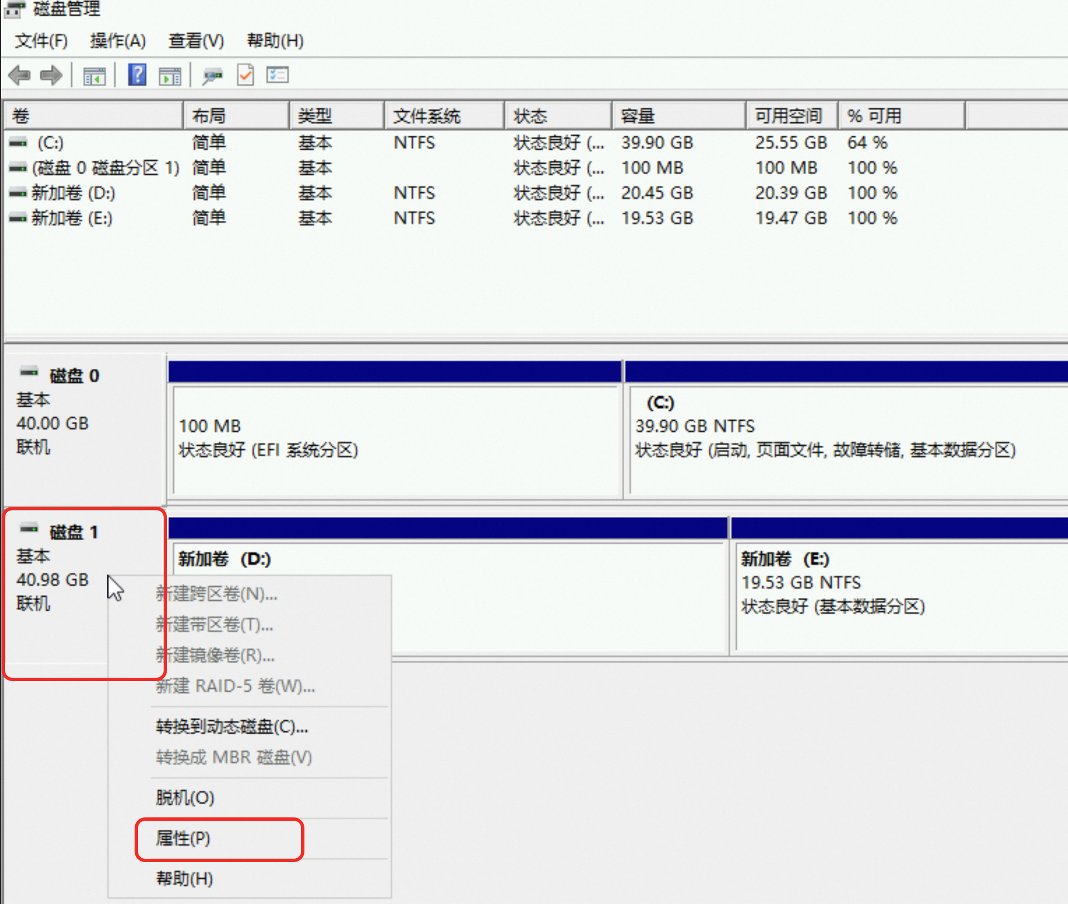1068x904 pixels.
Task: Open the 帮助(H) menu in menu bar
Action: (275, 41)
